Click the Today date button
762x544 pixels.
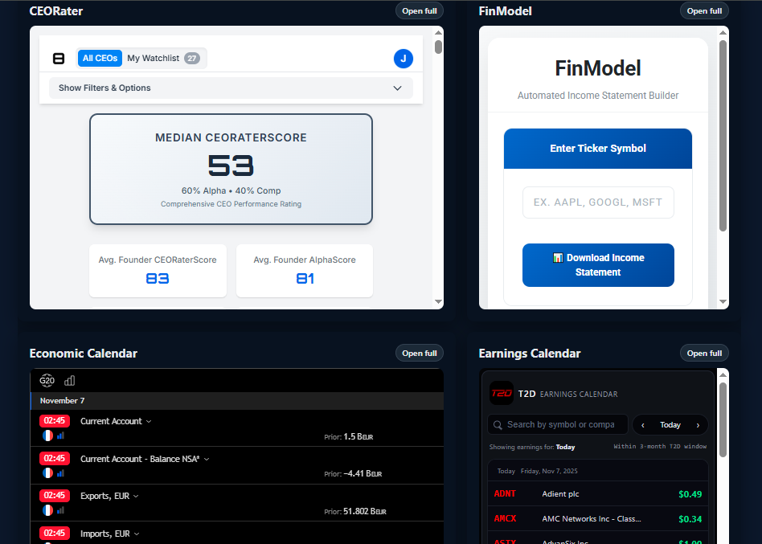point(670,425)
